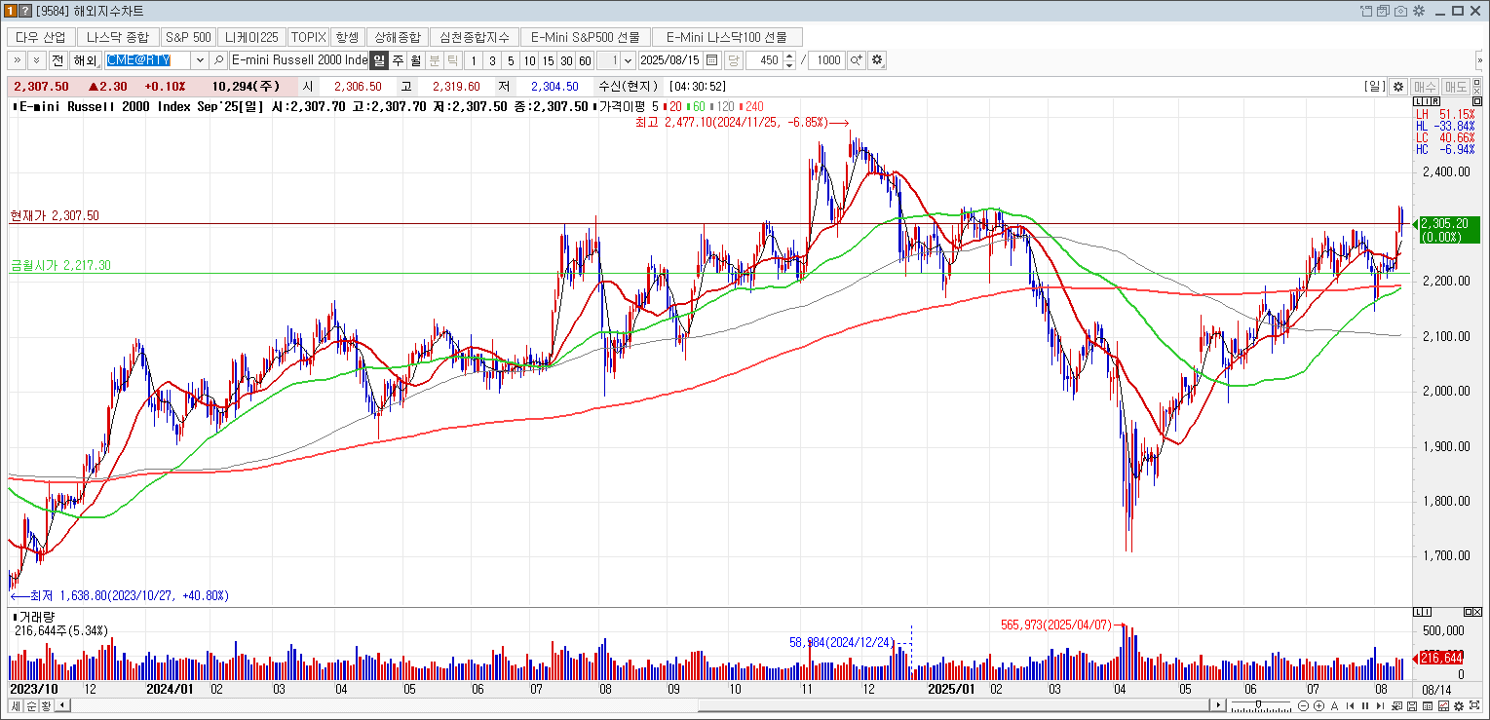
Task: Select the 일 daily period toggle
Action: (x=378, y=60)
